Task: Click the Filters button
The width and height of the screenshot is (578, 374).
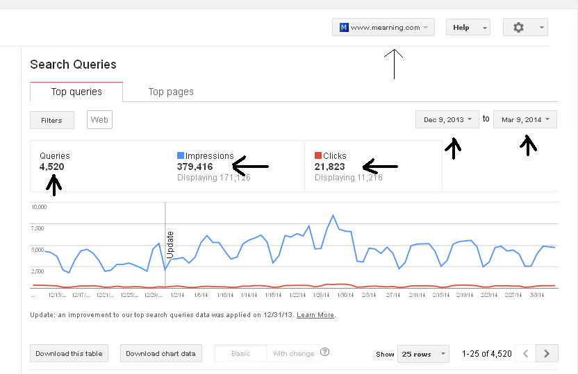Action: click(51, 120)
